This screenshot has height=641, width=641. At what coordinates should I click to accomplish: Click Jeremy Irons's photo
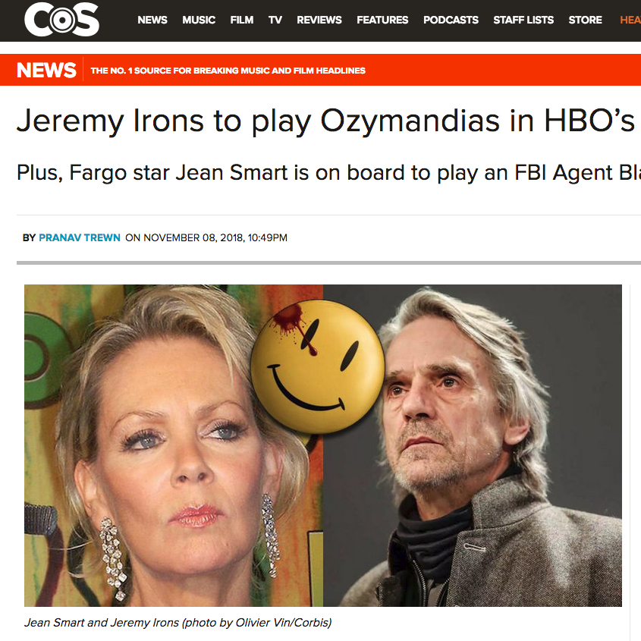click(x=473, y=445)
